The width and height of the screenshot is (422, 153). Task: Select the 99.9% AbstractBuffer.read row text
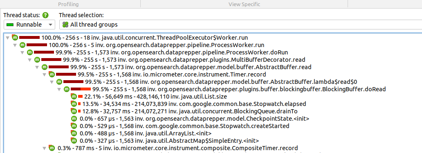pyautogui.click(x=191, y=67)
